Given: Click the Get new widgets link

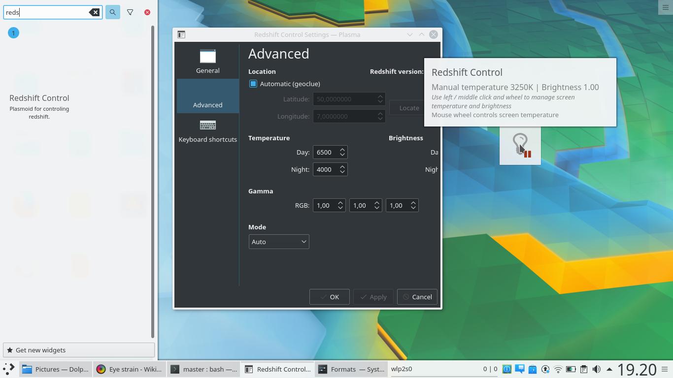Looking at the screenshot, I should (x=40, y=350).
